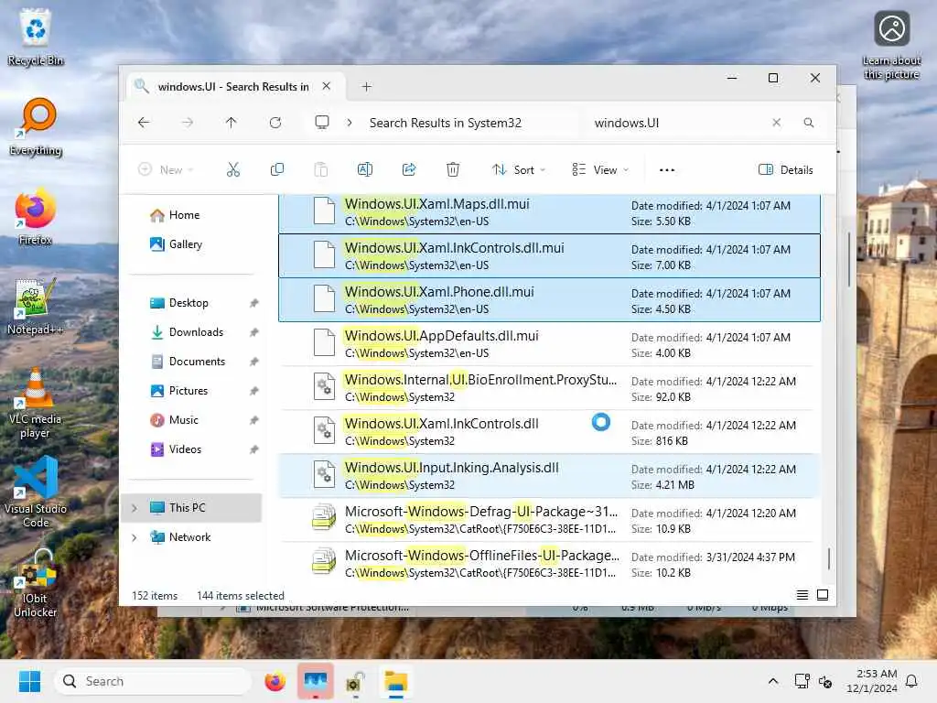Select Windows.UI.Input.Inking.Analysis.dll file

(x=549, y=476)
